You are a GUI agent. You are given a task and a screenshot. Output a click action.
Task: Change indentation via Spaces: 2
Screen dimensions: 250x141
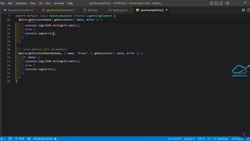189,139
